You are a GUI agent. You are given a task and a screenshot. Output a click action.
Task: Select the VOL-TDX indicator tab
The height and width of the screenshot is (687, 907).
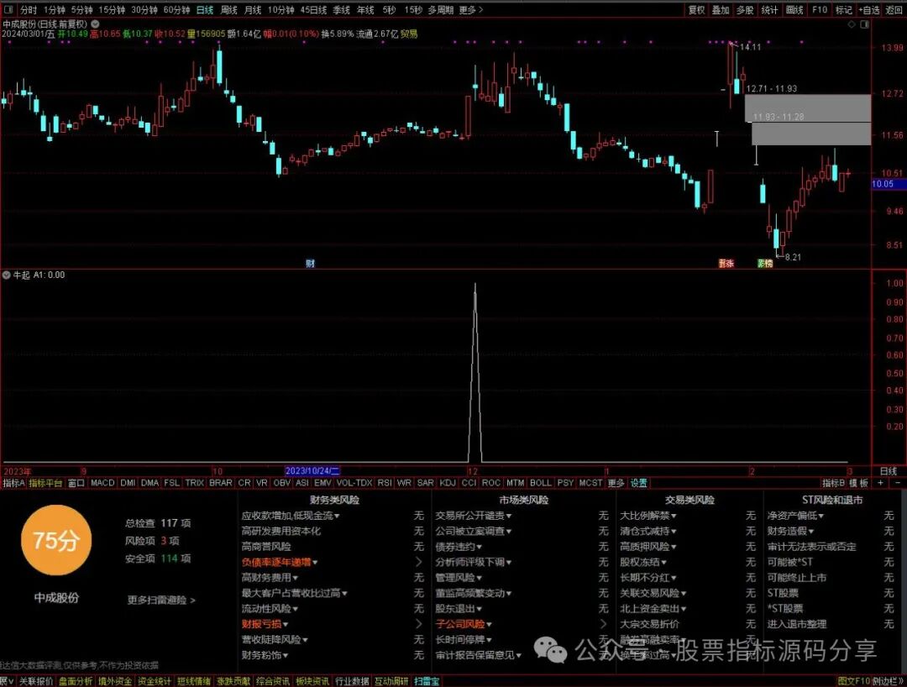(x=354, y=483)
